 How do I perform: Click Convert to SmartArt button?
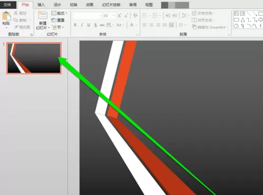210,27
